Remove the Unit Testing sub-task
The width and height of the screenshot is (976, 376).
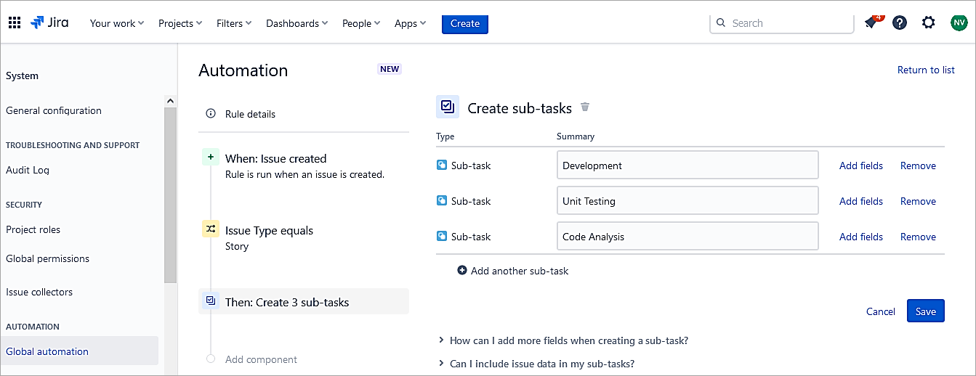[x=918, y=201]
